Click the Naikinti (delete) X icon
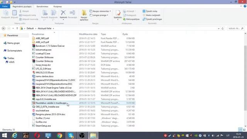The height and width of the screenshot is (139, 247). pos(63,13)
